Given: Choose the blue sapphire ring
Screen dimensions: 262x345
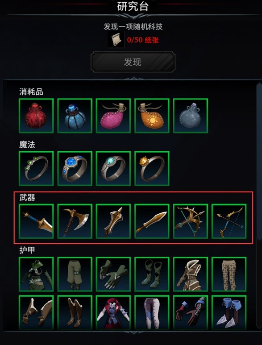Looking at the screenshot, I should 75,169.
